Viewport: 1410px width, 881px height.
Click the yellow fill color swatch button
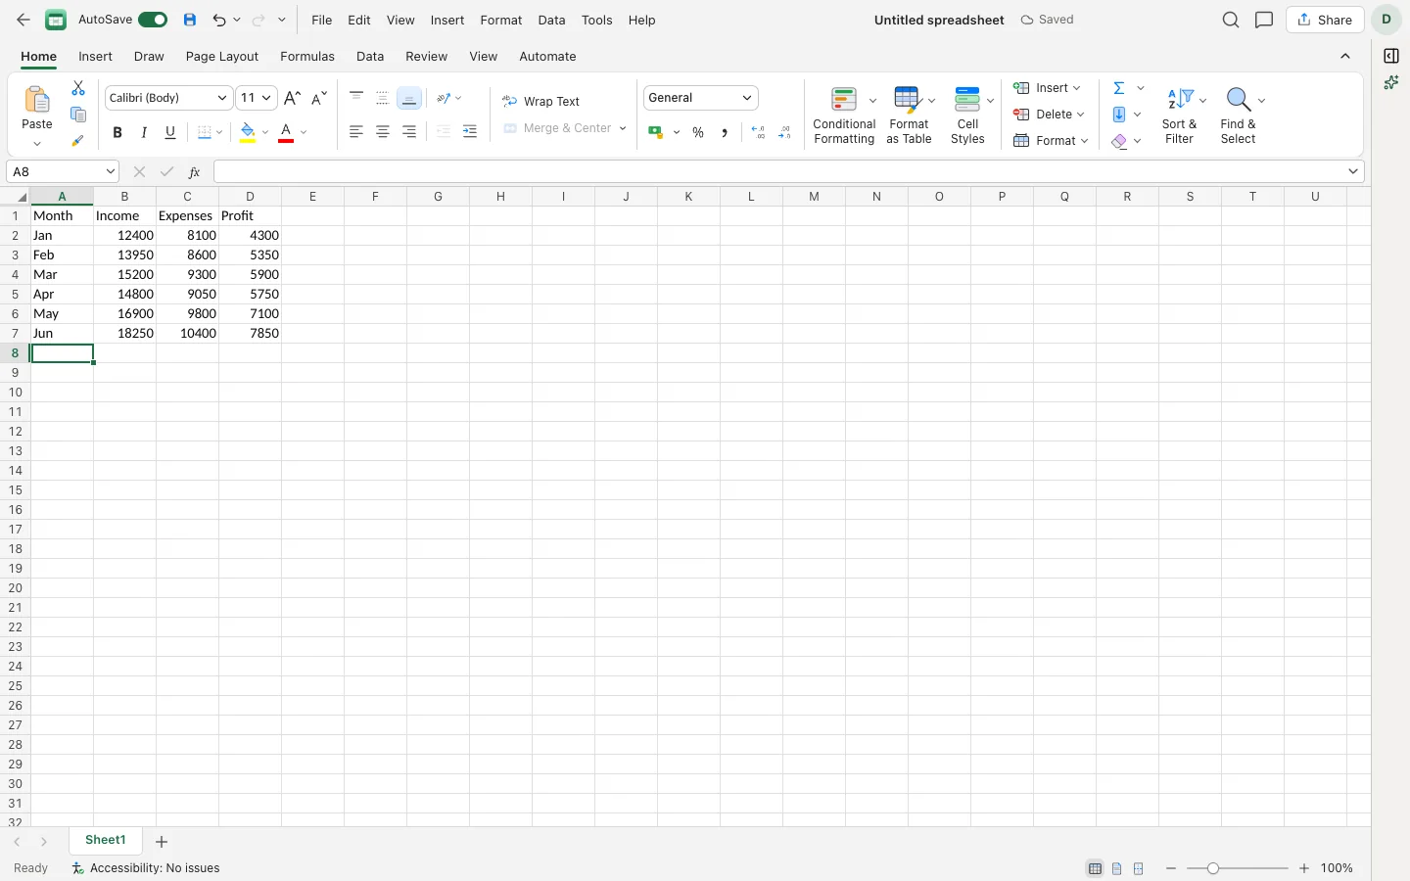pos(248,132)
